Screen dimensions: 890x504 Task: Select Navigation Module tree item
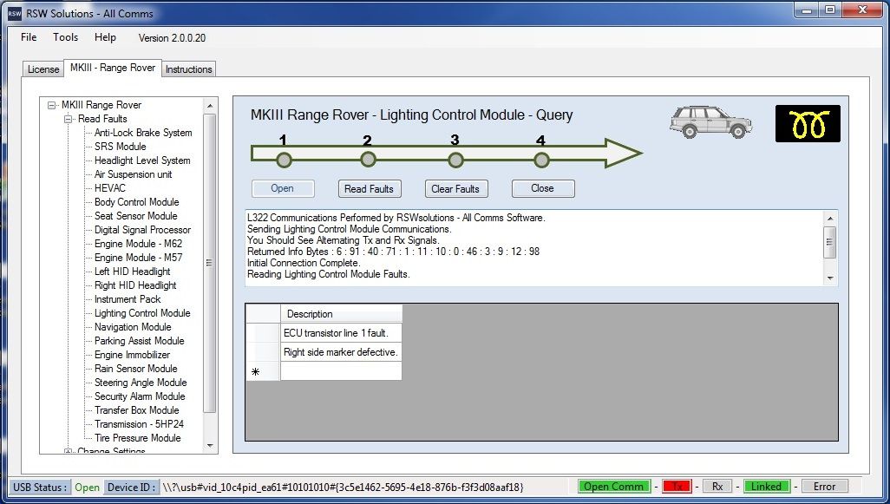pos(133,327)
